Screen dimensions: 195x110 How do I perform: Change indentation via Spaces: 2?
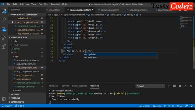coord(157,106)
